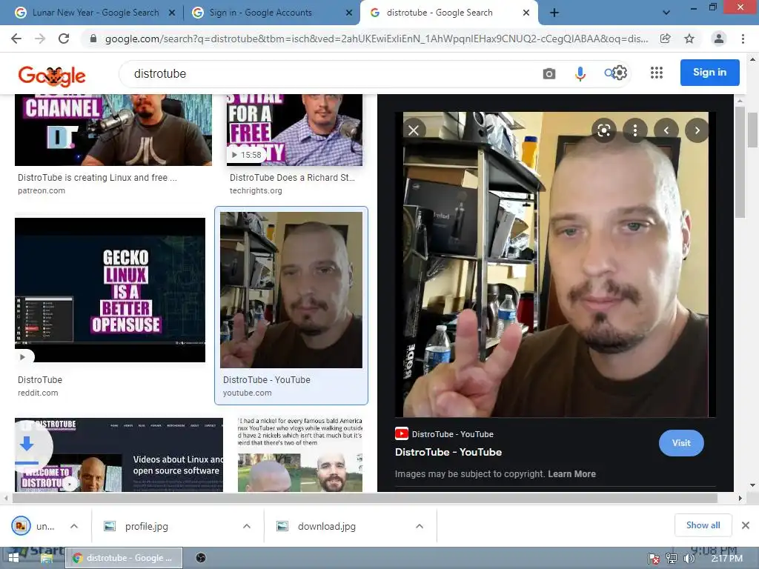Open the patreon.com DistroTube result image

click(113, 130)
